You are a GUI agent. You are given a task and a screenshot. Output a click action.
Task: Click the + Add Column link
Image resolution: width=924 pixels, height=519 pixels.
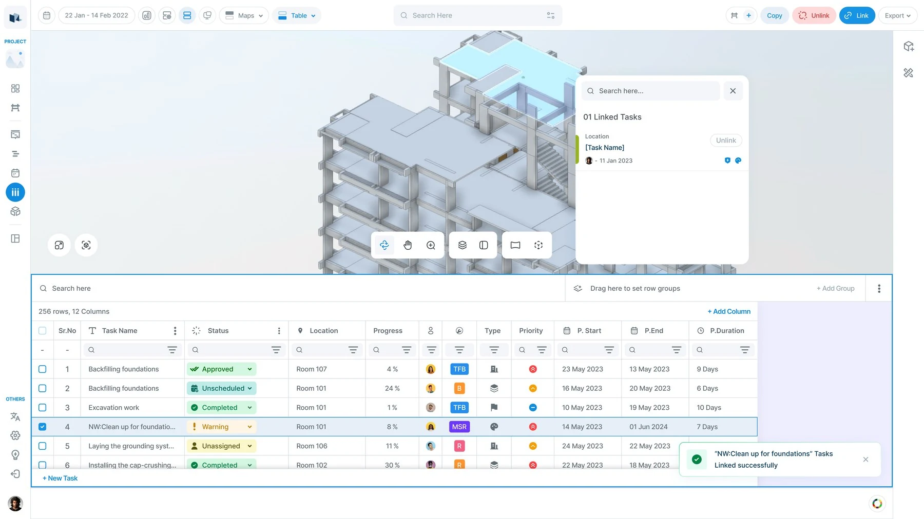click(x=729, y=311)
